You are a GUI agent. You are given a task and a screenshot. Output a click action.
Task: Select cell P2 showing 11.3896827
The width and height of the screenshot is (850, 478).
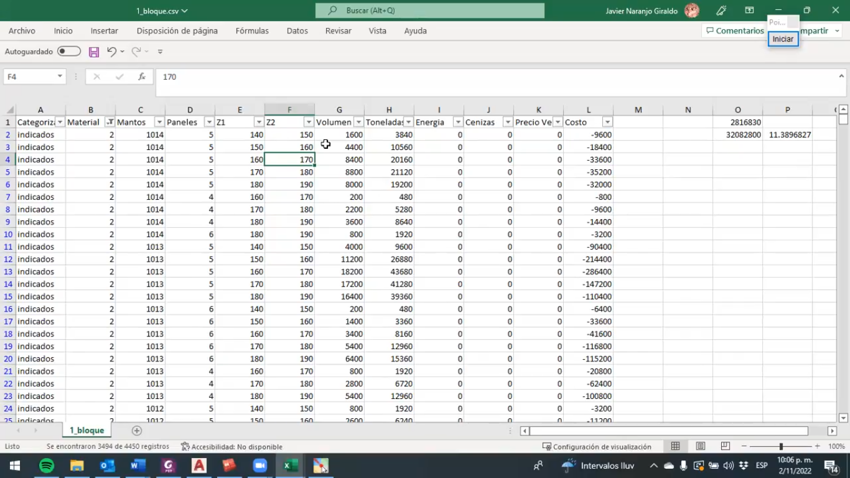787,134
